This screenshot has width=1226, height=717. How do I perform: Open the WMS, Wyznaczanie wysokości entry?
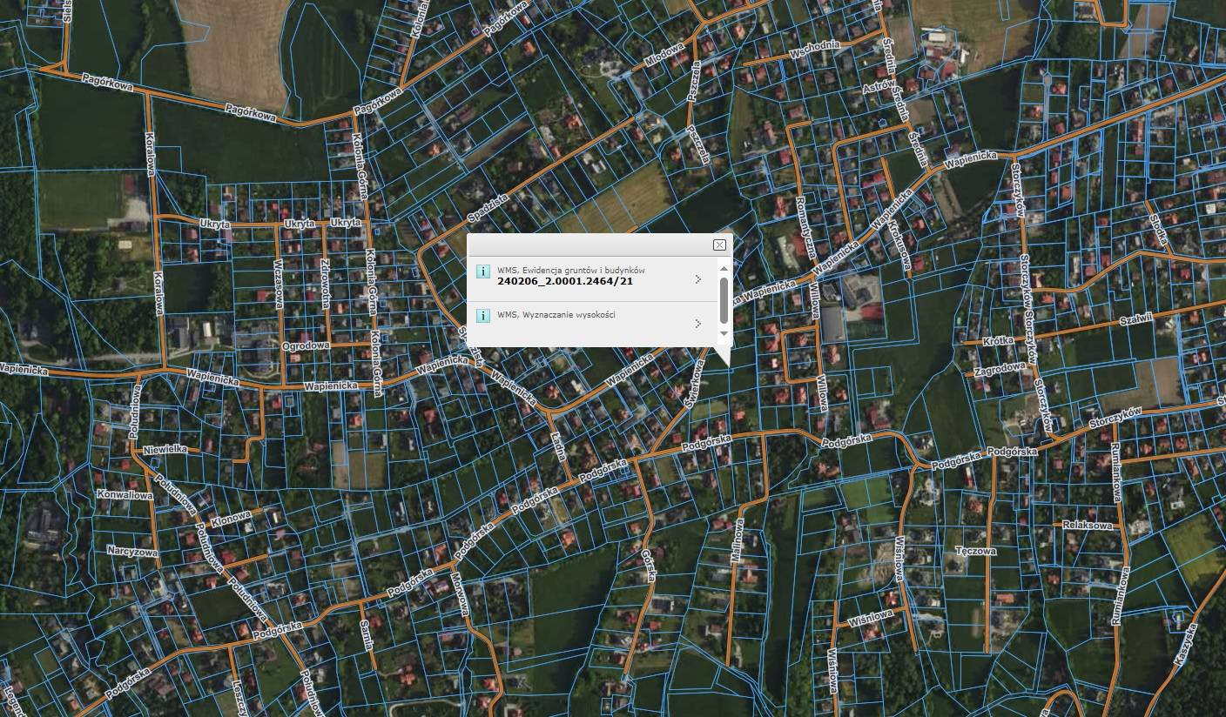(x=556, y=315)
